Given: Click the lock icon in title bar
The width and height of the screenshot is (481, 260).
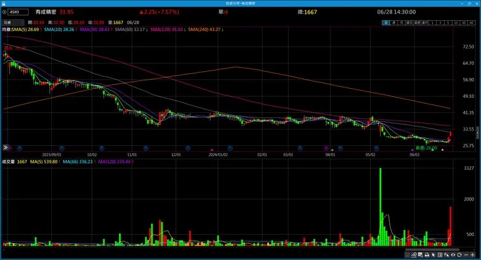Looking at the screenshot, I should coord(3,3).
